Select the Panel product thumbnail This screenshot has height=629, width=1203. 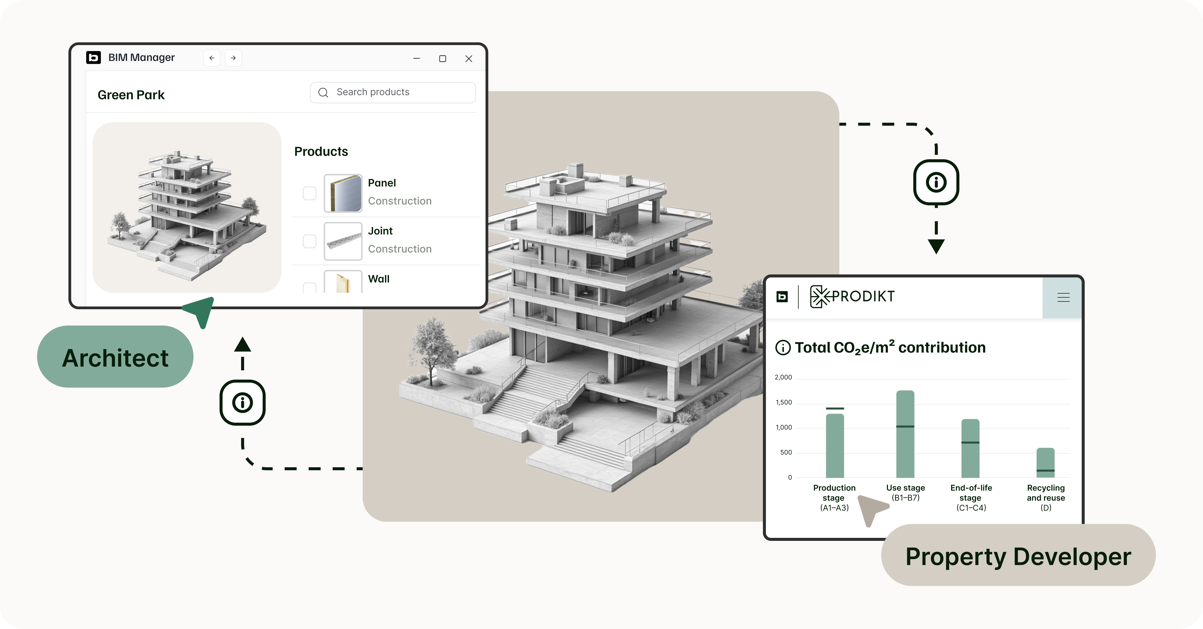pyautogui.click(x=343, y=193)
